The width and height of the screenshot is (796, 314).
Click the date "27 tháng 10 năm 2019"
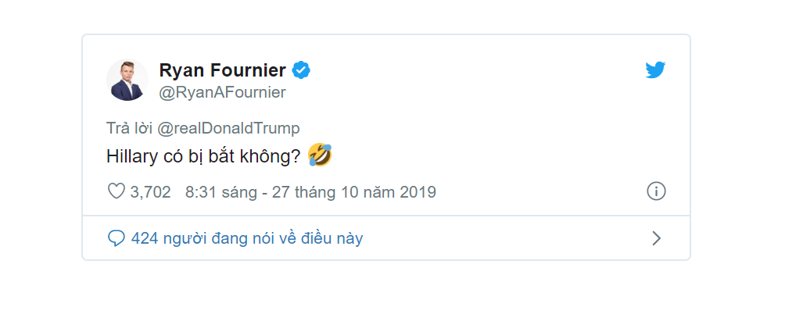[353, 192]
